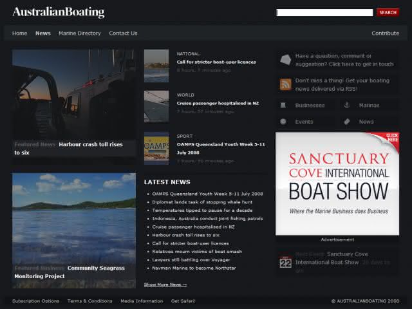Open the Sanctuary Cove International Boat Show event link
Viewport: 412px width, 309px height.
(332, 258)
